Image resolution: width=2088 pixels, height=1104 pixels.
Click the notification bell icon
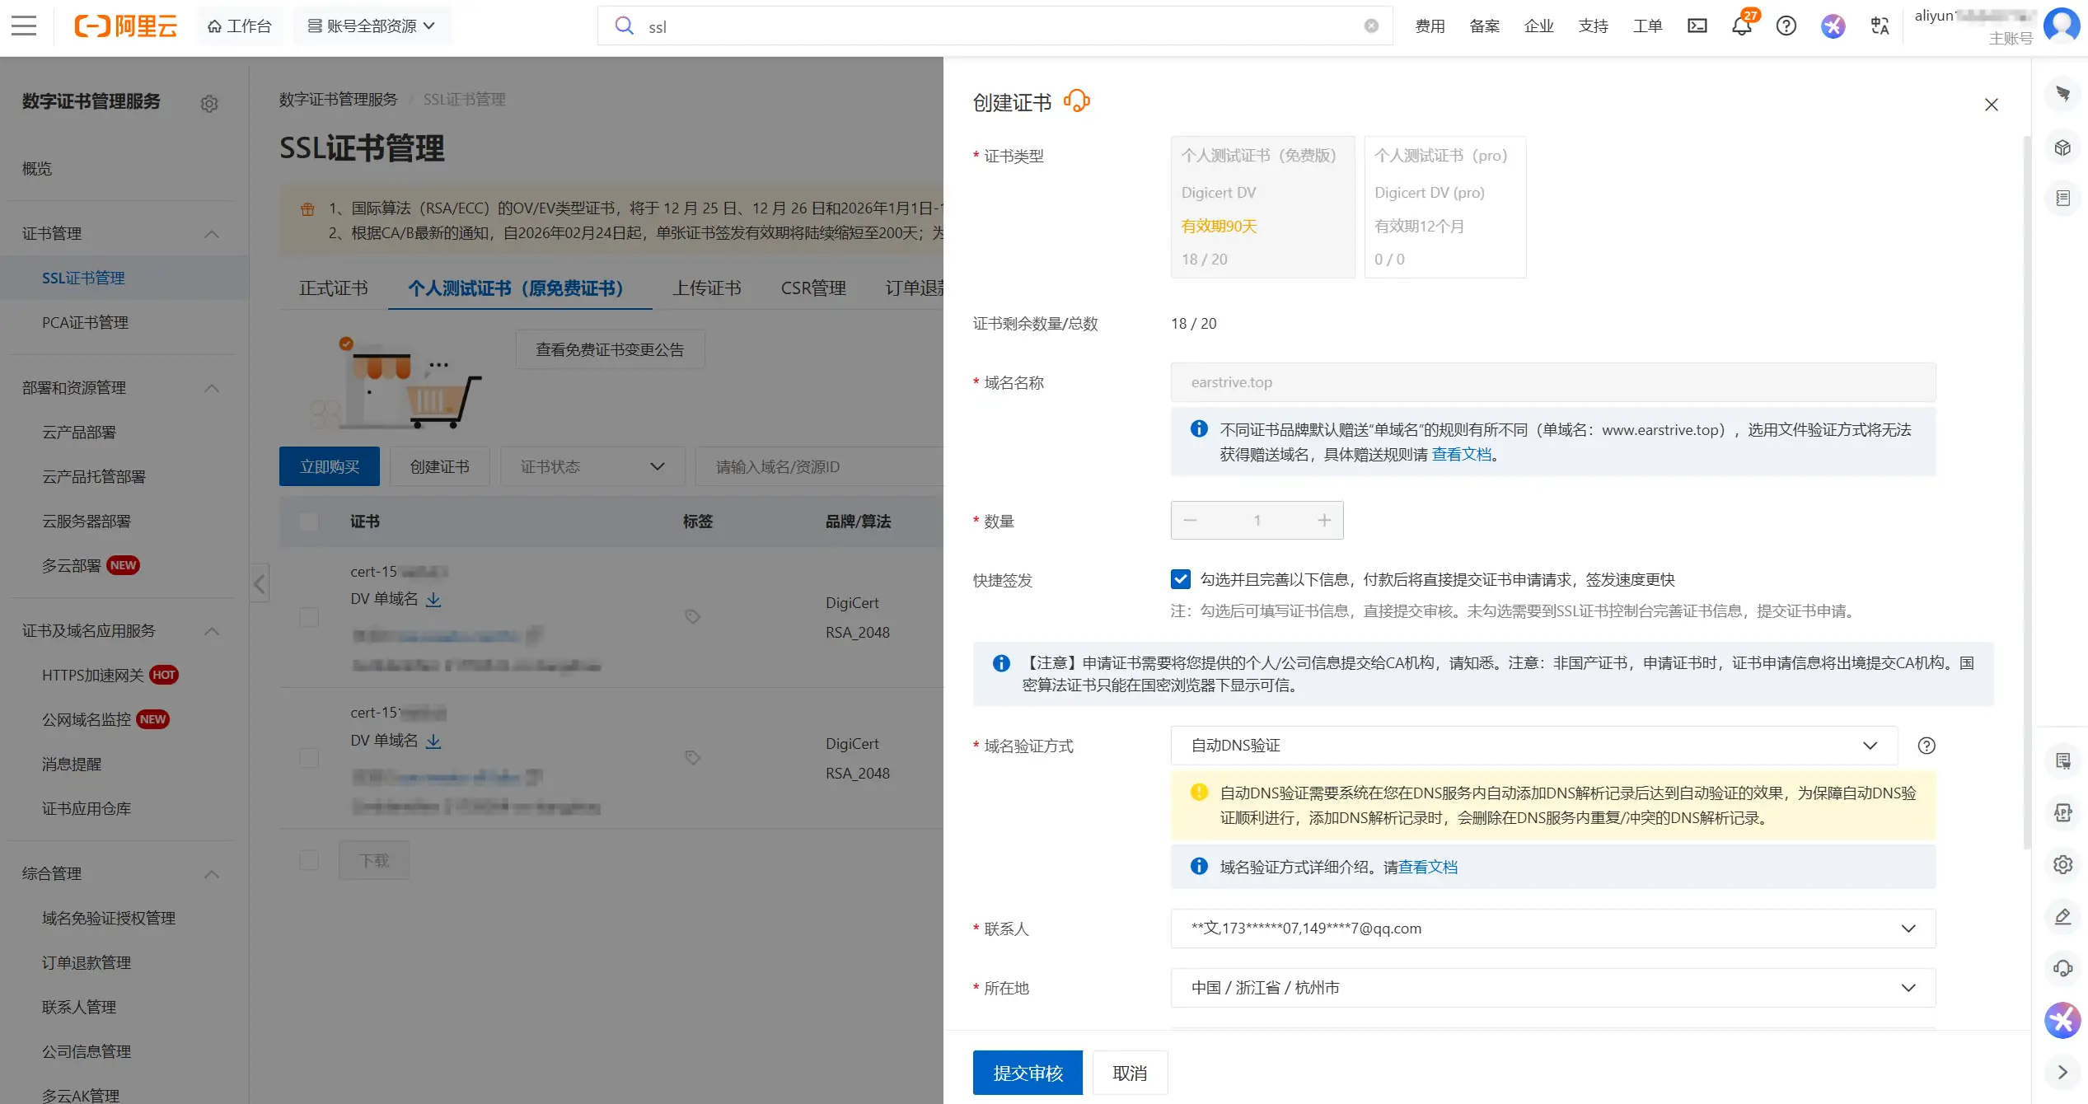(1740, 26)
